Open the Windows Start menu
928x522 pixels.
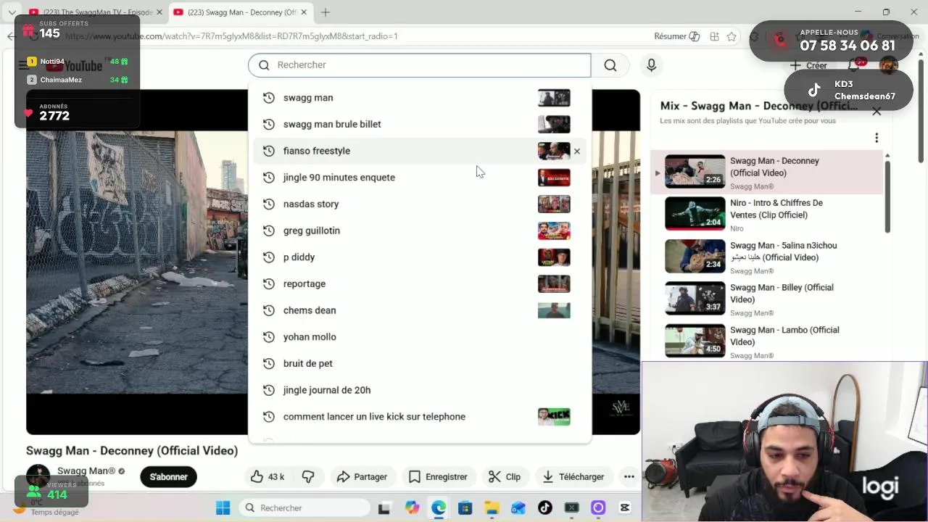223,507
